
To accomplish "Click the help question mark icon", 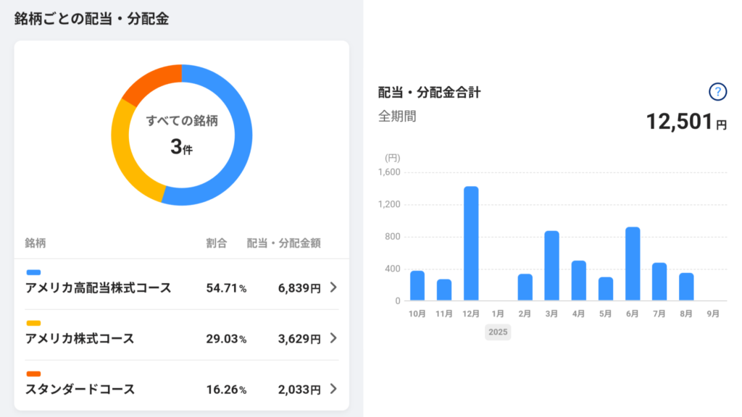I will (717, 92).
